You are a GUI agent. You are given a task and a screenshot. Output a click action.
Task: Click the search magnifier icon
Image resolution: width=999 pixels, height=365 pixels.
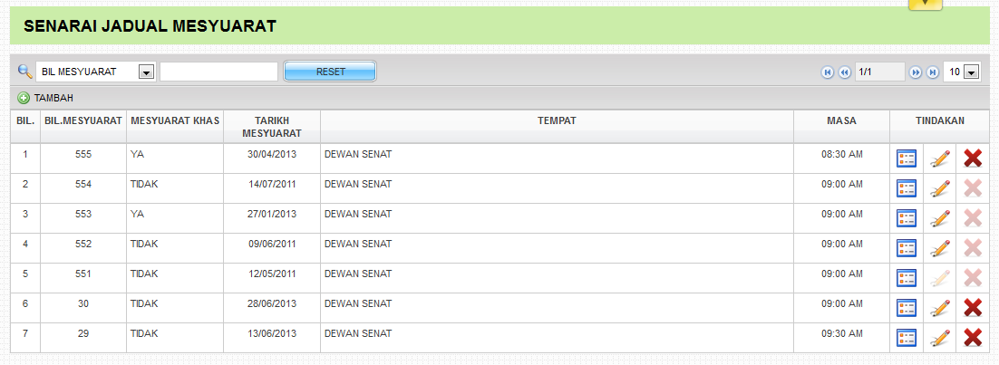pos(24,72)
